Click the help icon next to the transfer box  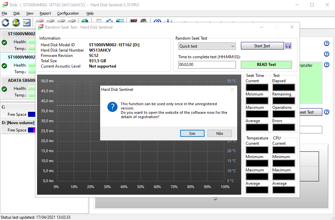[x=326, y=65]
